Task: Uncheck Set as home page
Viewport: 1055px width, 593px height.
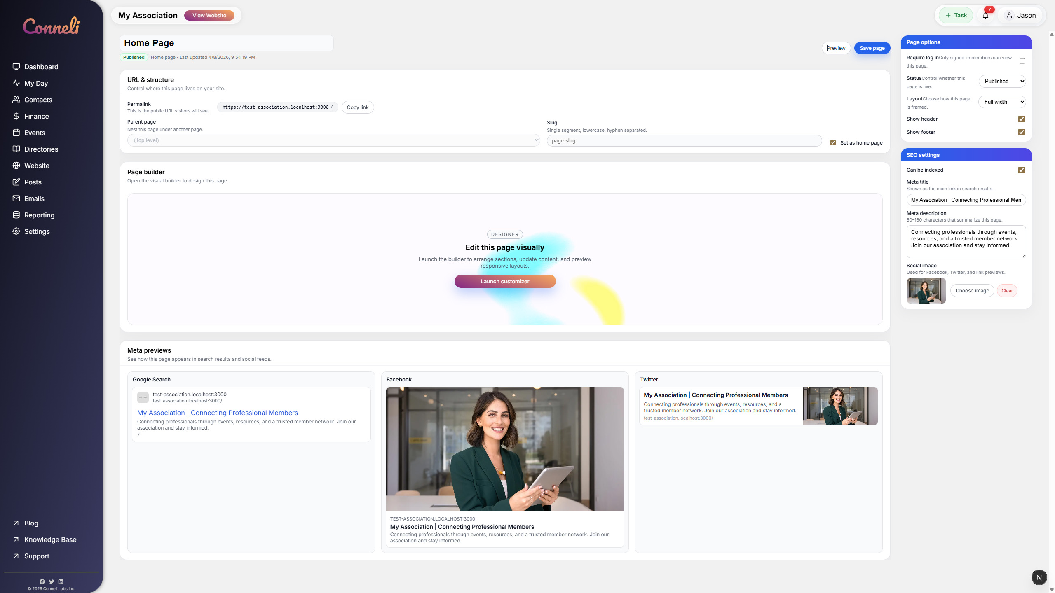Action: tap(833, 142)
